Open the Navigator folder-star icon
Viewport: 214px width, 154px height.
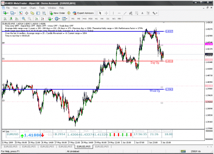click(x=32, y=13)
